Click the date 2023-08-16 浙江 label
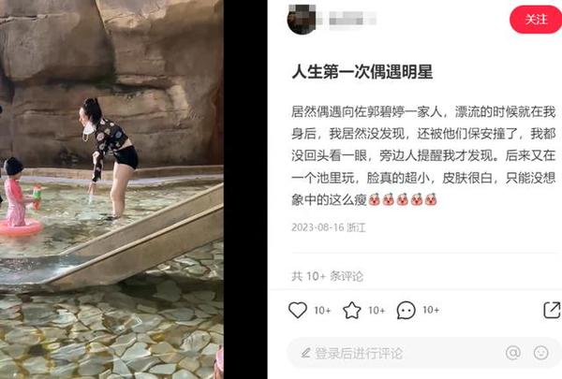Viewport: 562px width, 379px height. click(329, 227)
